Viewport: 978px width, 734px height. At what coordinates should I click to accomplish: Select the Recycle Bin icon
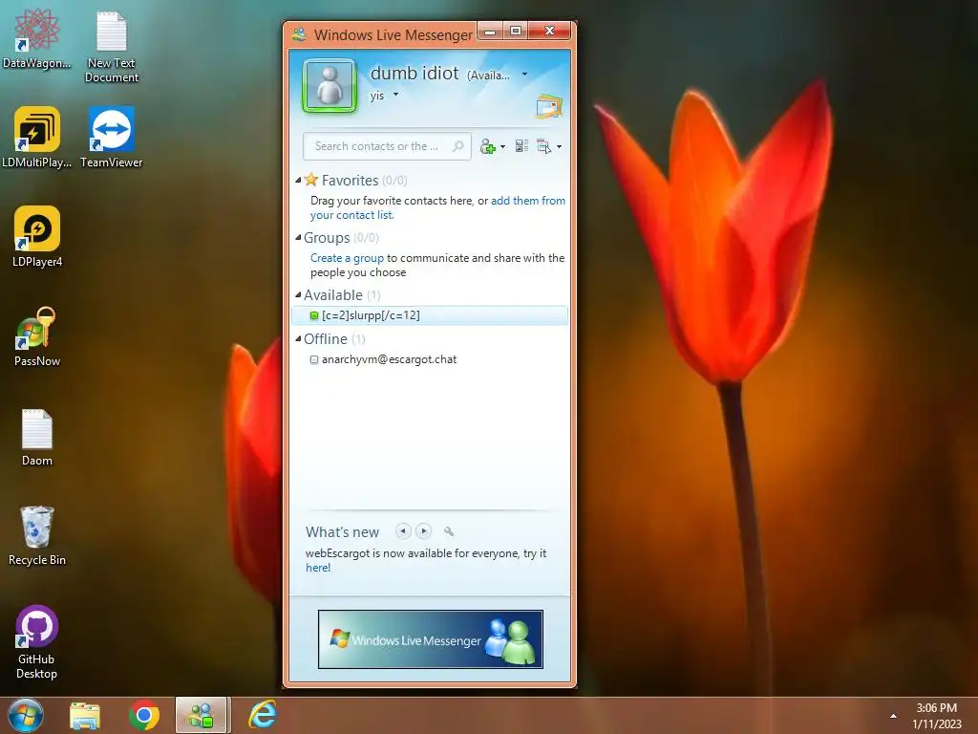pyautogui.click(x=37, y=535)
